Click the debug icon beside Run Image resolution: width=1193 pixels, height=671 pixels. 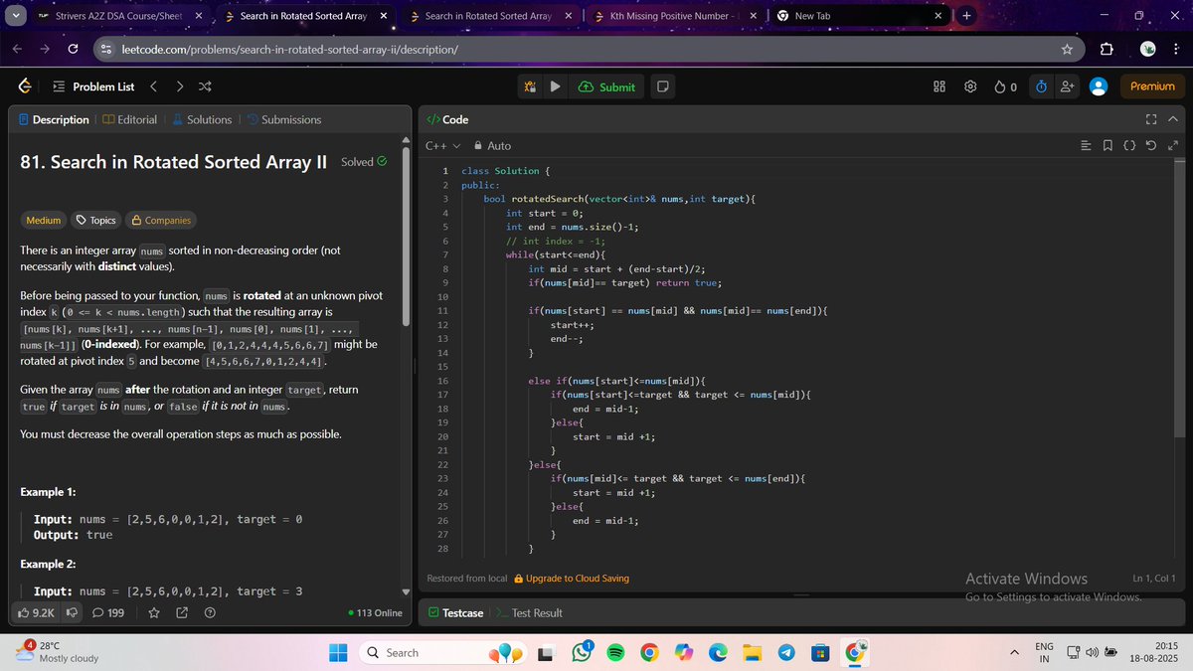click(x=531, y=86)
